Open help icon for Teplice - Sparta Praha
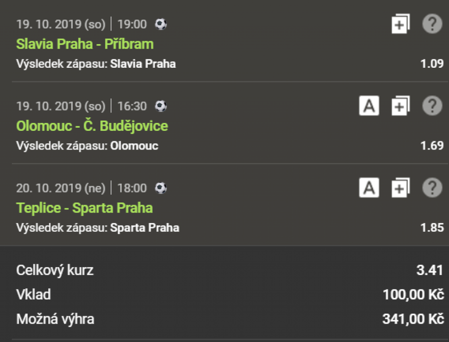Image resolution: width=449 pixels, height=342 pixels. pyautogui.click(x=432, y=188)
